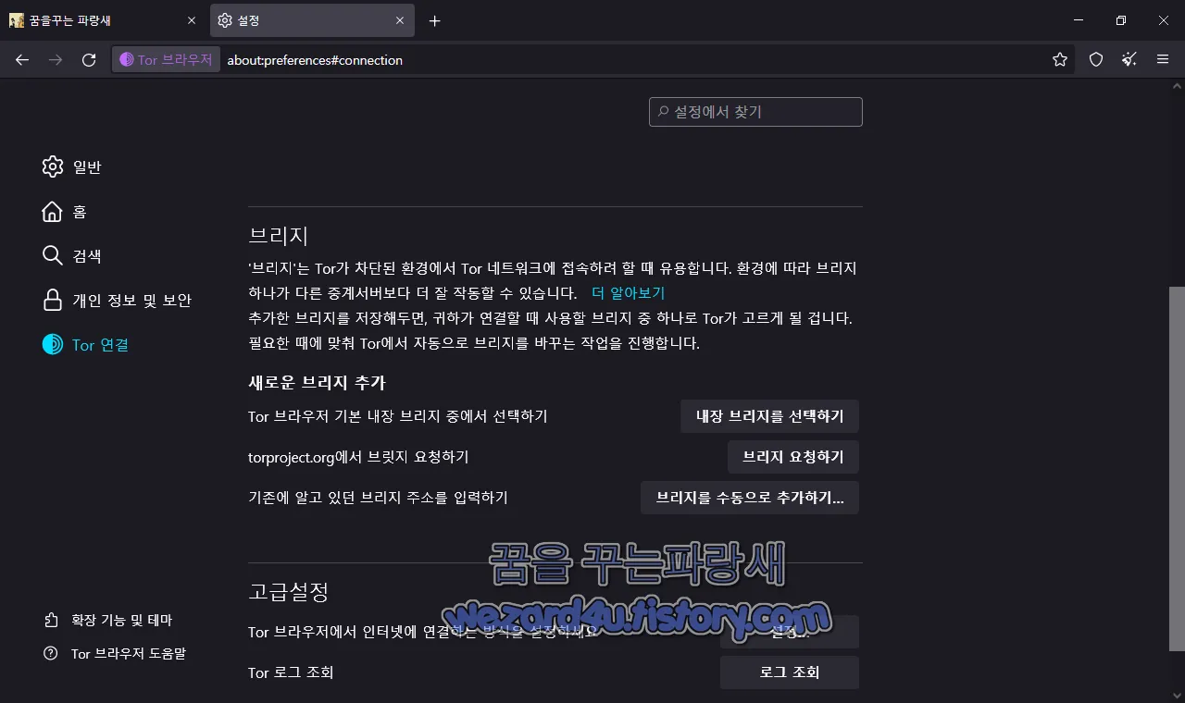Screen dimensions: 1185x703
Task: Click inside the 설정에서 찾기 search field
Action: click(x=755, y=111)
